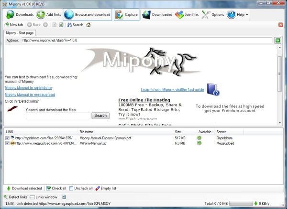Click the binoculars Search toolbar button
This screenshot has width=287, height=209.
click(75, 25)
